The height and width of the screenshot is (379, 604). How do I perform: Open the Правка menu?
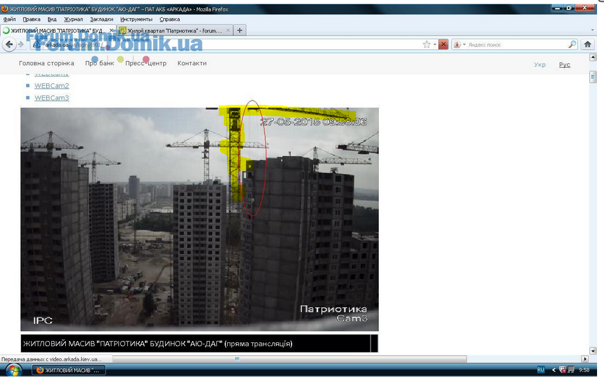pyautogui.click(x=31, y=19)
